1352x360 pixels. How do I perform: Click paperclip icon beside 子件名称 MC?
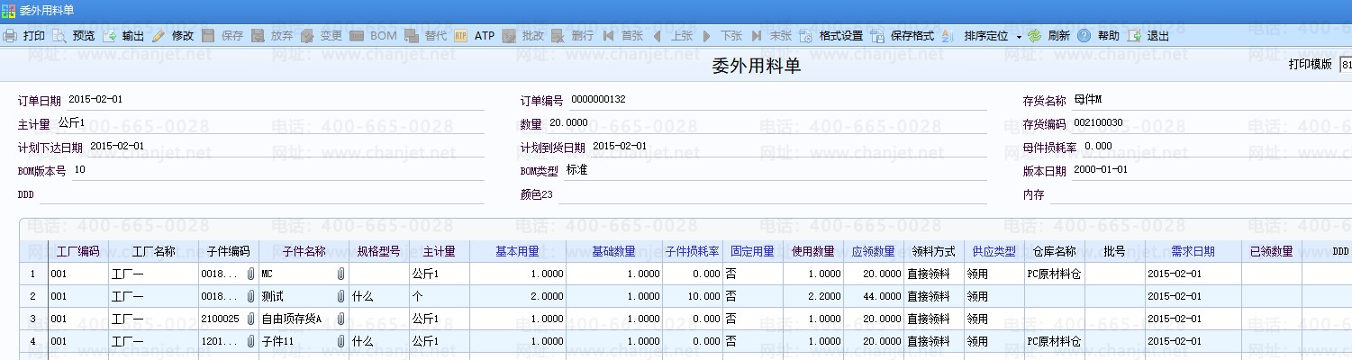340,273
